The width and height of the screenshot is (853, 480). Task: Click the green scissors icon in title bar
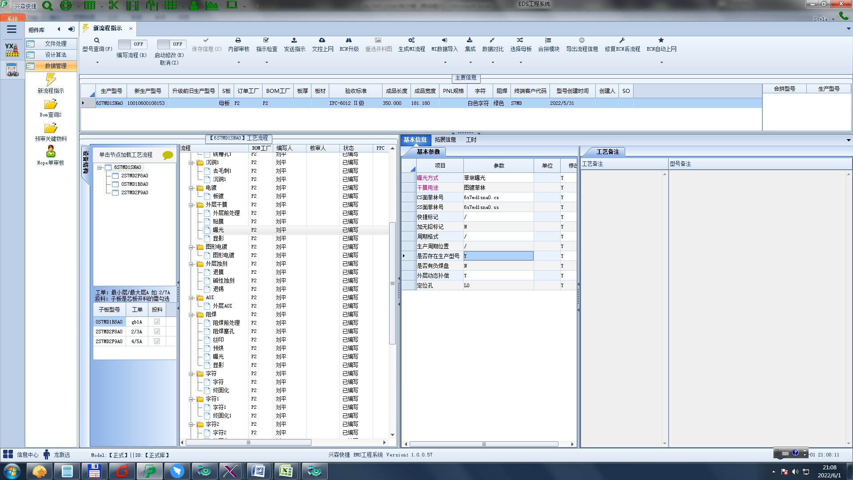tap(114, 5)
